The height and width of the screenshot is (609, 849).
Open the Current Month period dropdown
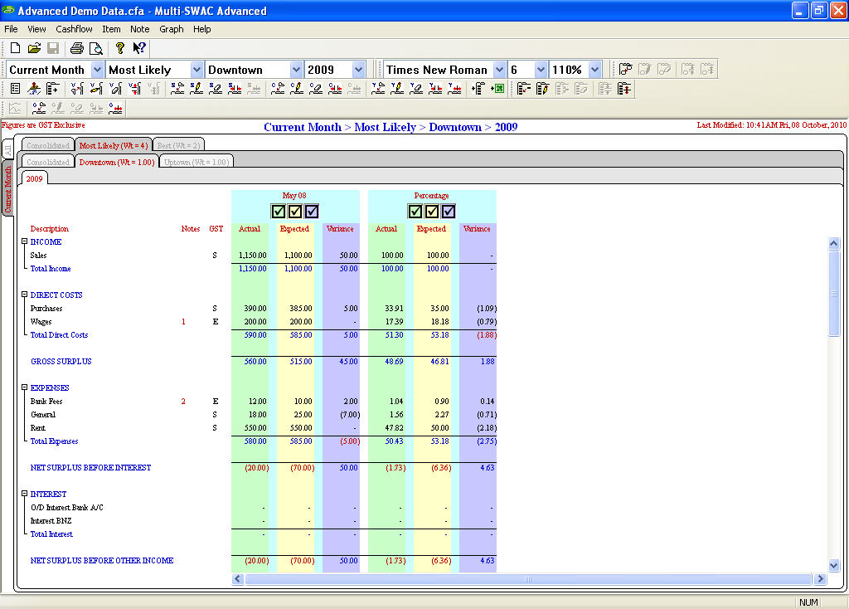[x=97, y=70]
